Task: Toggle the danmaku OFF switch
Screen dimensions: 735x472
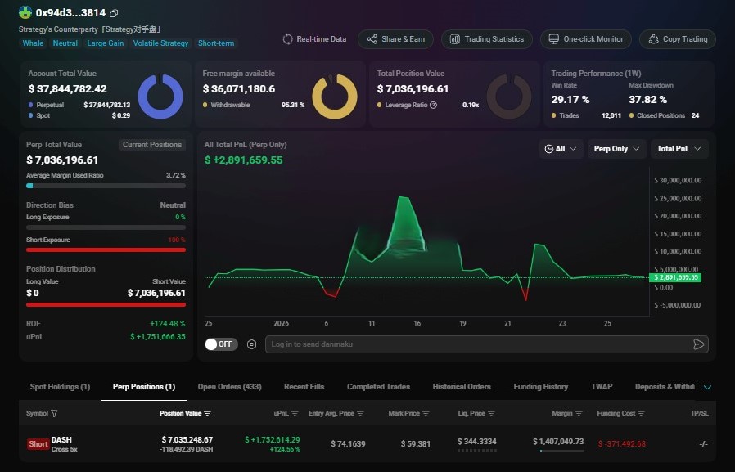Action: tap(220, 344)
